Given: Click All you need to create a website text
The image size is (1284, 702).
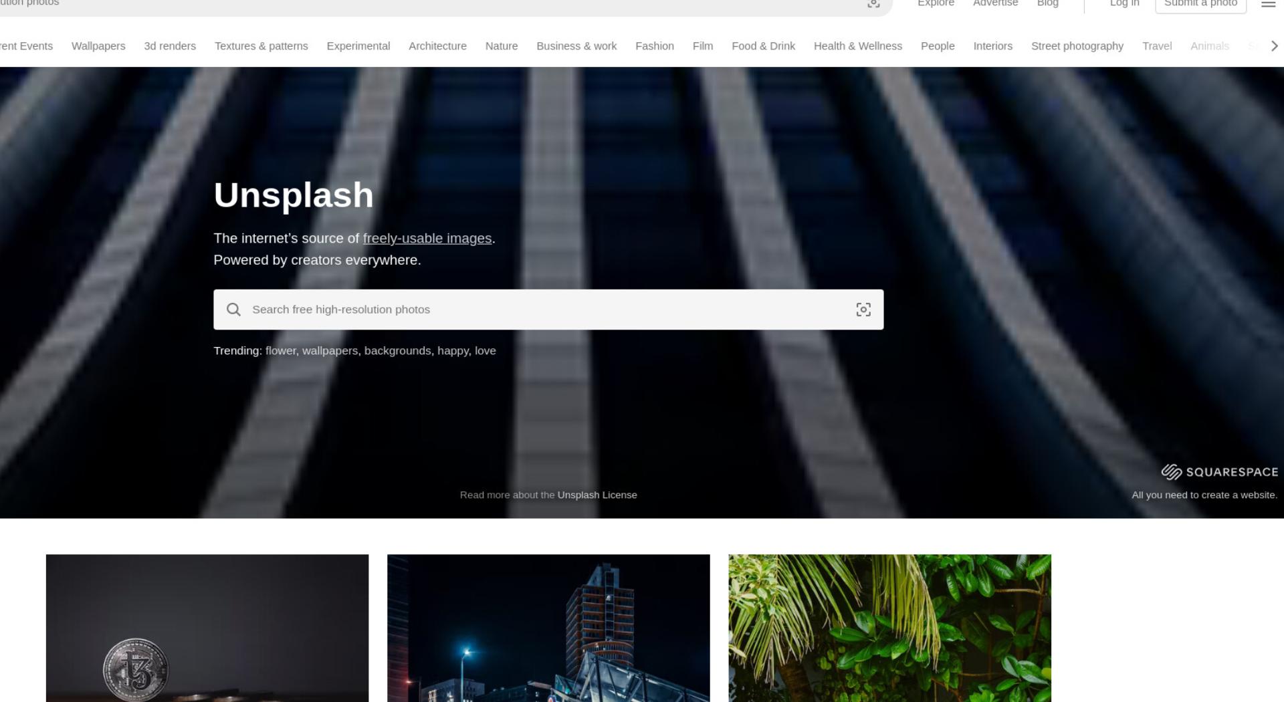Looking at the screenshot, I should 1204,495.
